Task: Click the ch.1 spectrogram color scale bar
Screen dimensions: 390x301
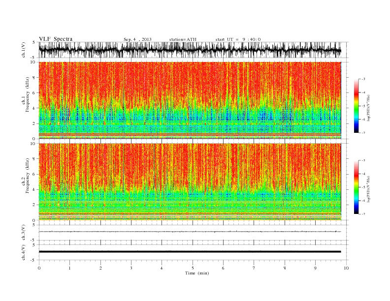Action: coord(356,106)
